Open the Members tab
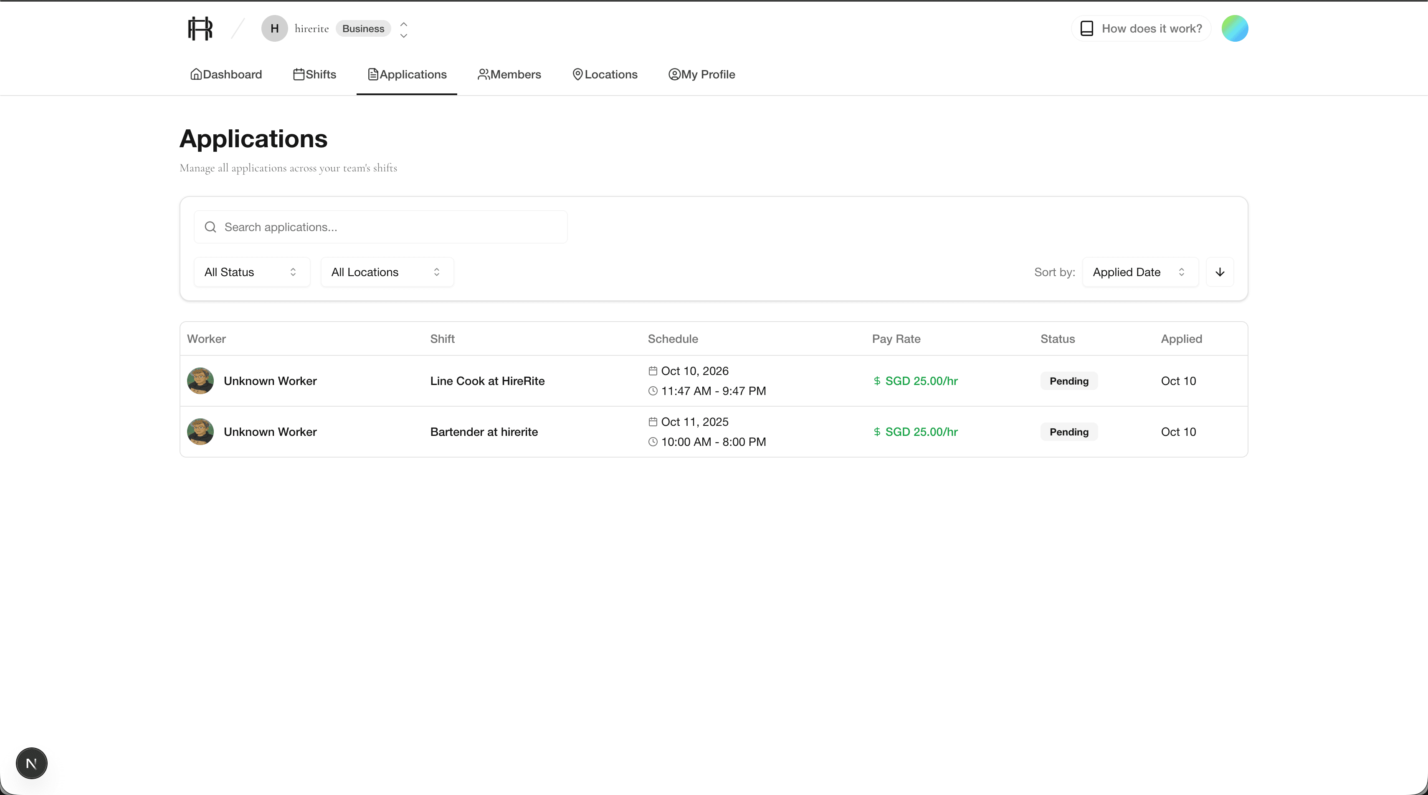The height and width of the screenshot is (795, 1428). [509, 74]
